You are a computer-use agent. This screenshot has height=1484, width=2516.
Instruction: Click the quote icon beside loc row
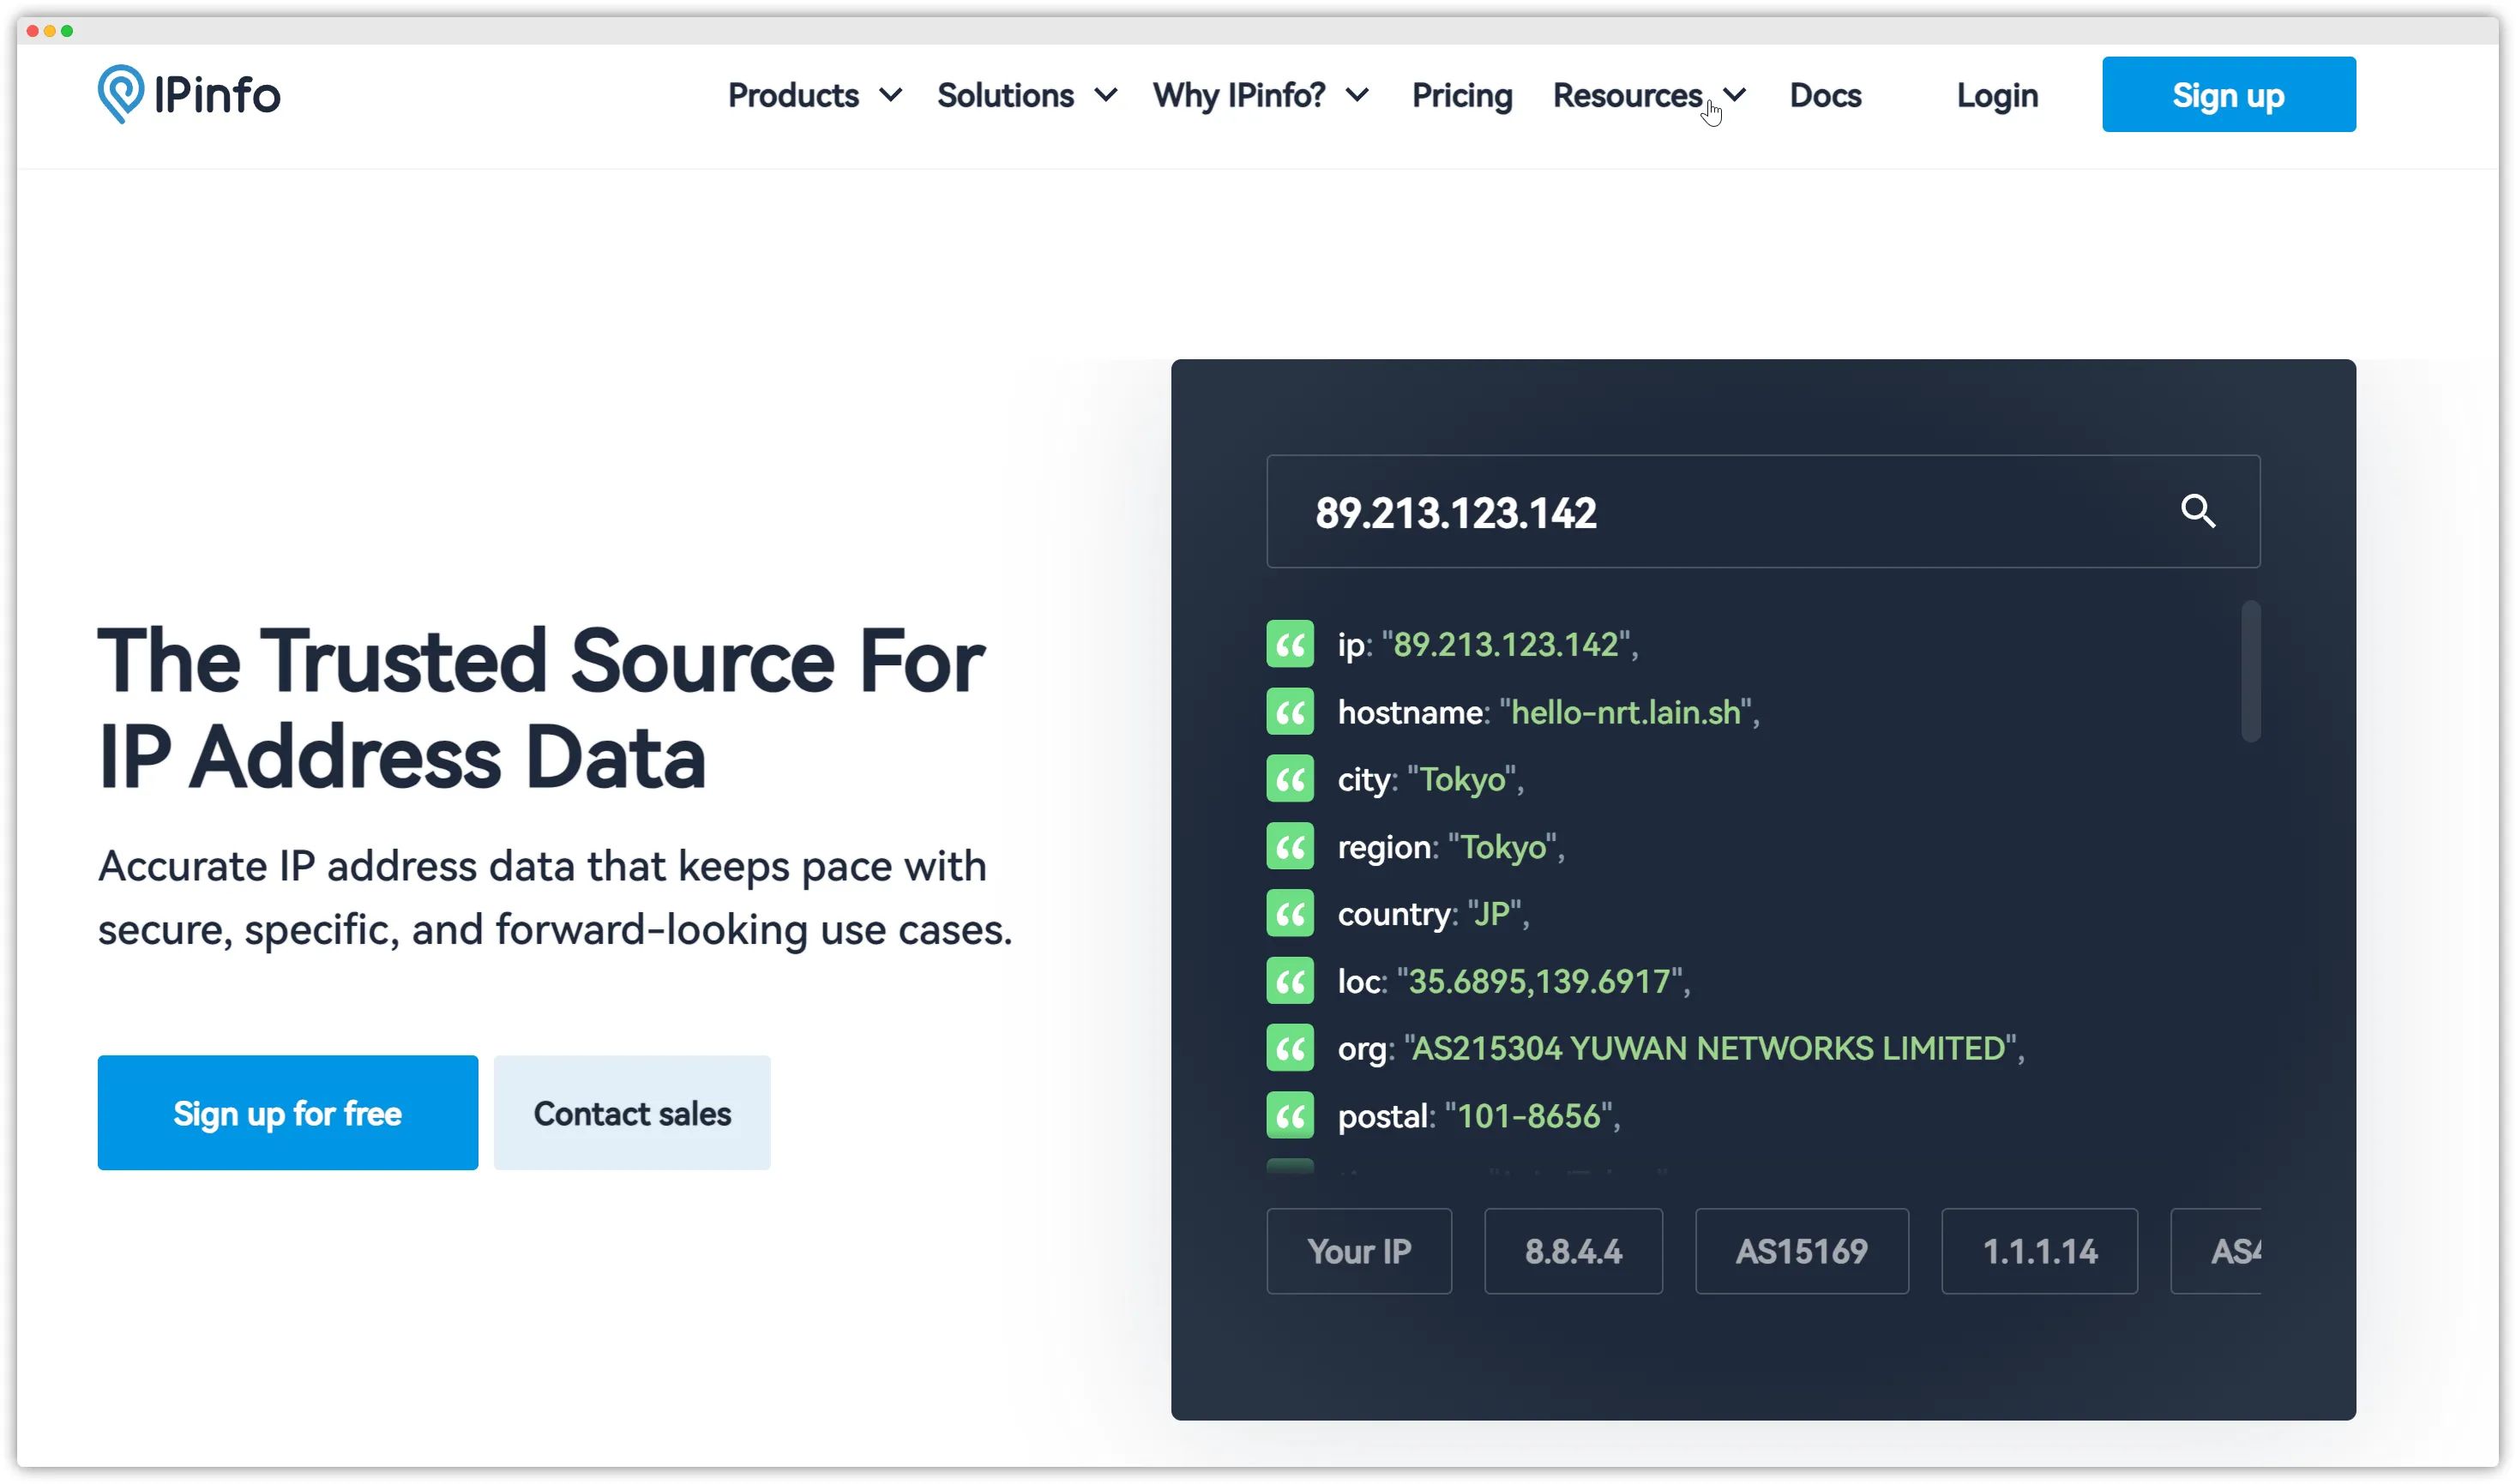point(1290,981)
